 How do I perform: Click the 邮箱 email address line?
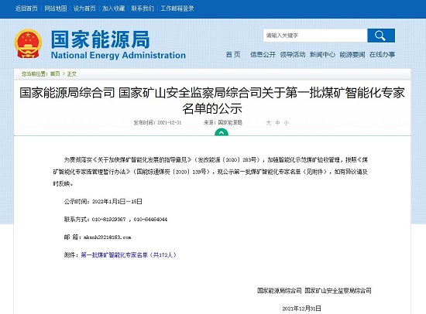pos(98,237)
